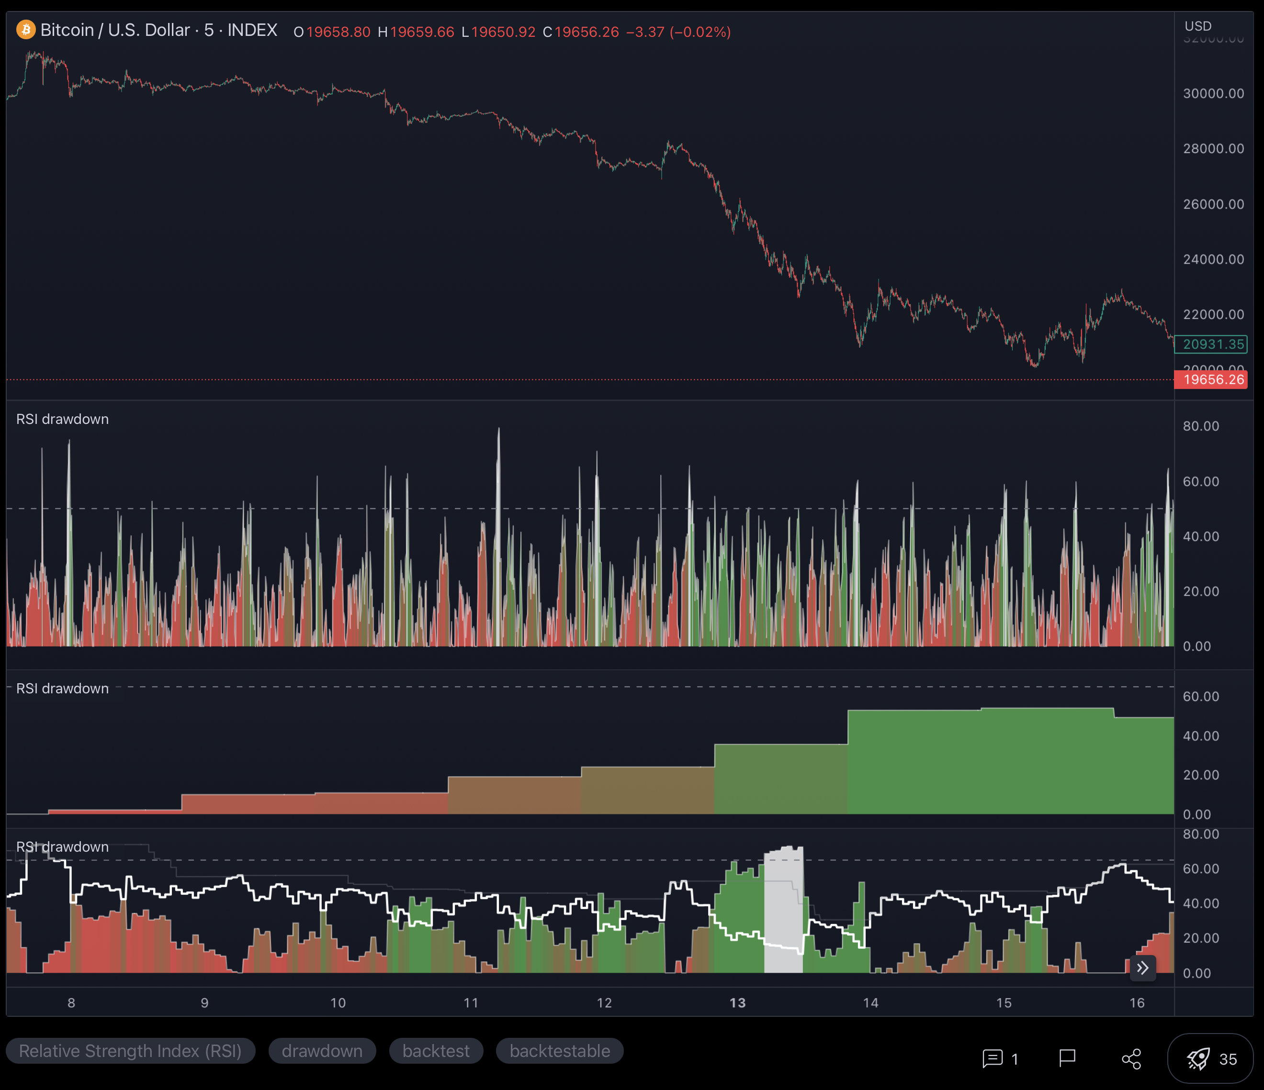
Task: Click the red 19656.26 price label
Action: [x=1210, y=380]
